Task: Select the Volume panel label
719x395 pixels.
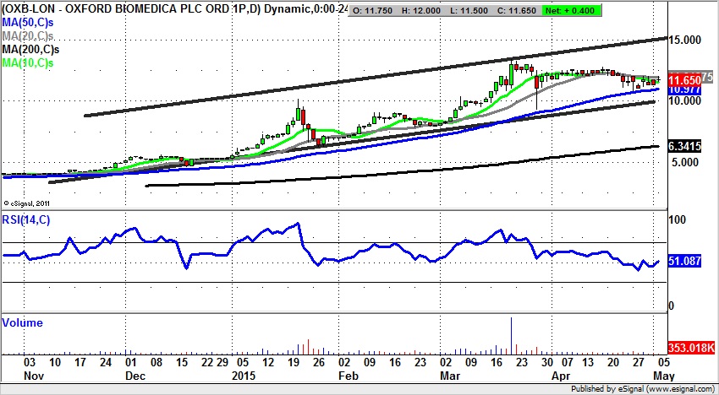Action: pyautogui.click(x=22, y=323)
